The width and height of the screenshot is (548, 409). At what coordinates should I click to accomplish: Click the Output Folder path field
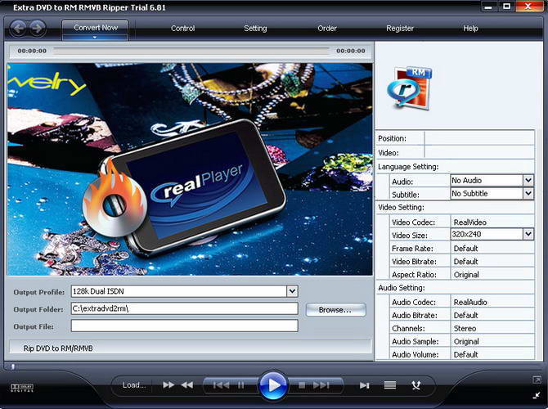click(185, 308)
